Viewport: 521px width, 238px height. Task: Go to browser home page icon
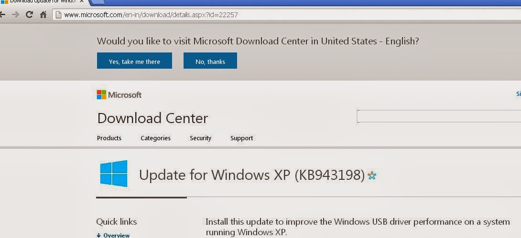tap(43, 15)
